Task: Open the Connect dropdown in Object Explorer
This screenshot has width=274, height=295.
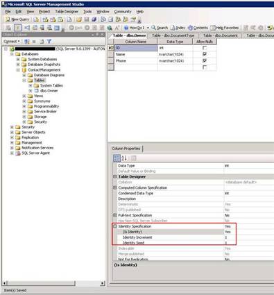Action: (x=12, y=42)
